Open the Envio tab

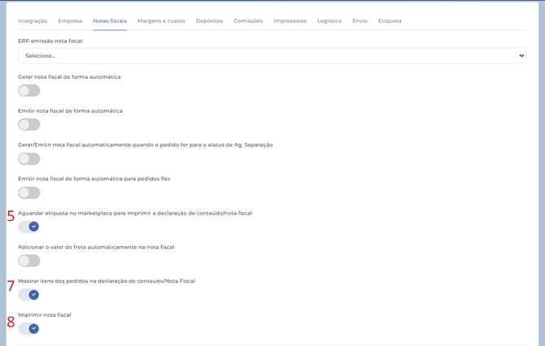(x=360, y=20)
